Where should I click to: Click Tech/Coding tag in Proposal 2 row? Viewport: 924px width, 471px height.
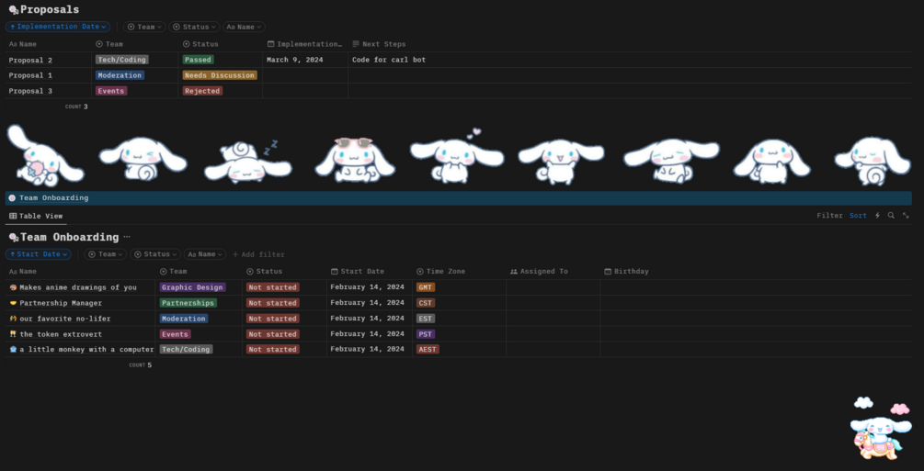pyautogui.click(x=122, y=60)
